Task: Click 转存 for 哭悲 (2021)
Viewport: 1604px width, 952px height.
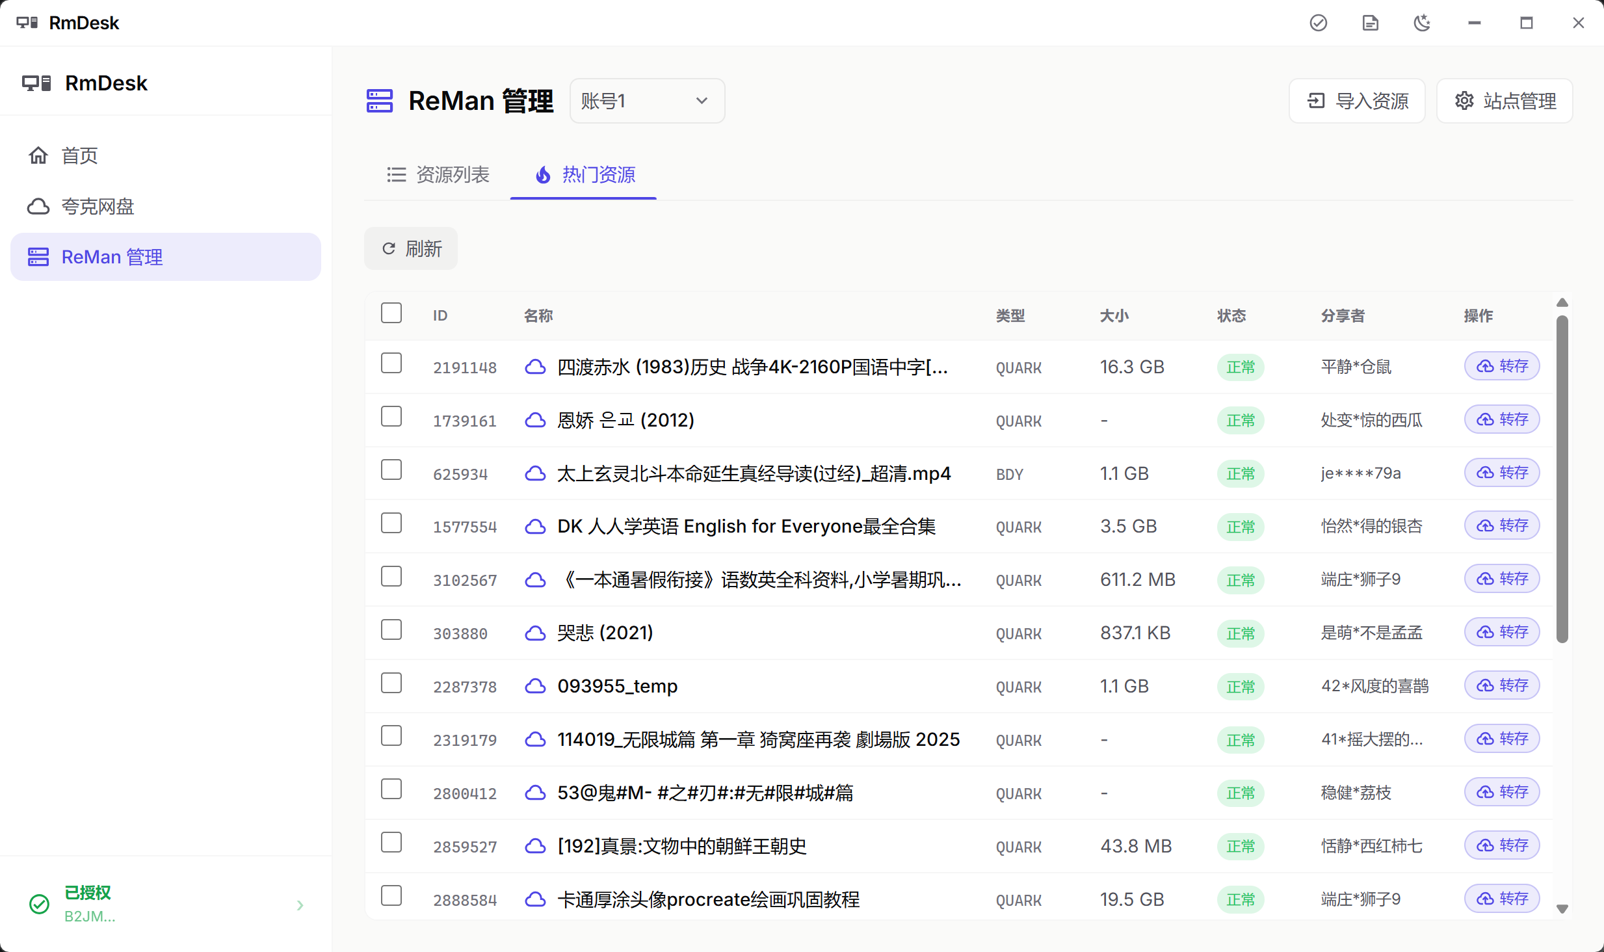Action: [x=1502, y=632]
